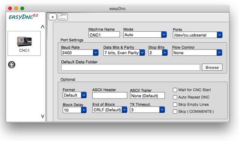This screenshot has height=142, width=239.
Task: Enable Skip ( COMMENTS ) checkbox
Action: [175, 111]
